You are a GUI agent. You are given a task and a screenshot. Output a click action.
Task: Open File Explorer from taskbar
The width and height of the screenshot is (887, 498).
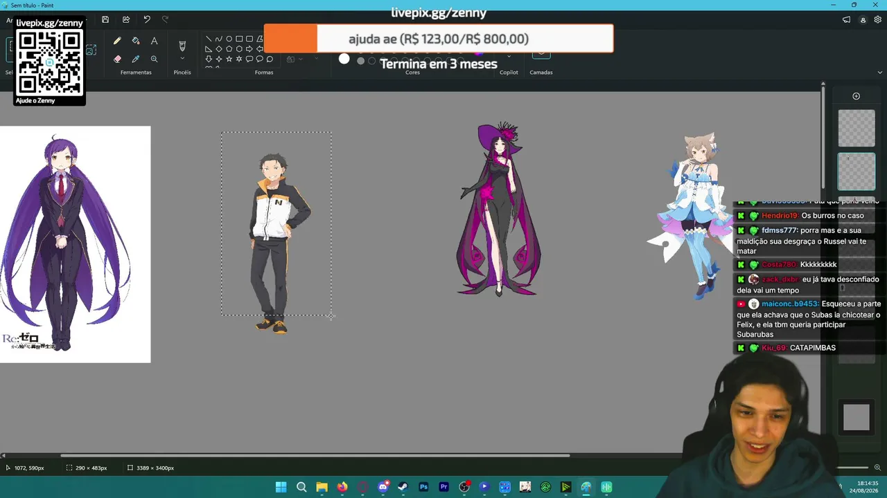[x=322, y=487]
